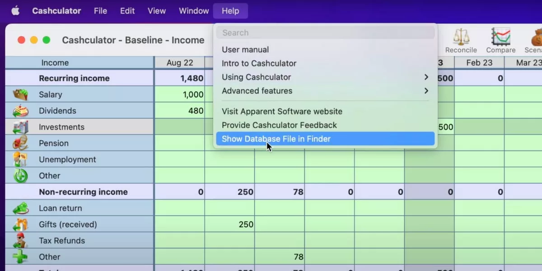Select the Pension row label
Screen dimensions: 542x271
[54, 143]
